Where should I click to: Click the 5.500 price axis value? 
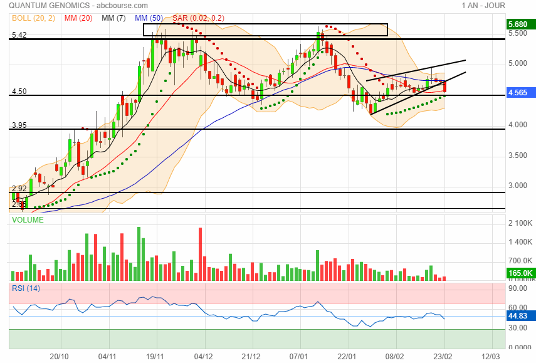click(518, 33)
